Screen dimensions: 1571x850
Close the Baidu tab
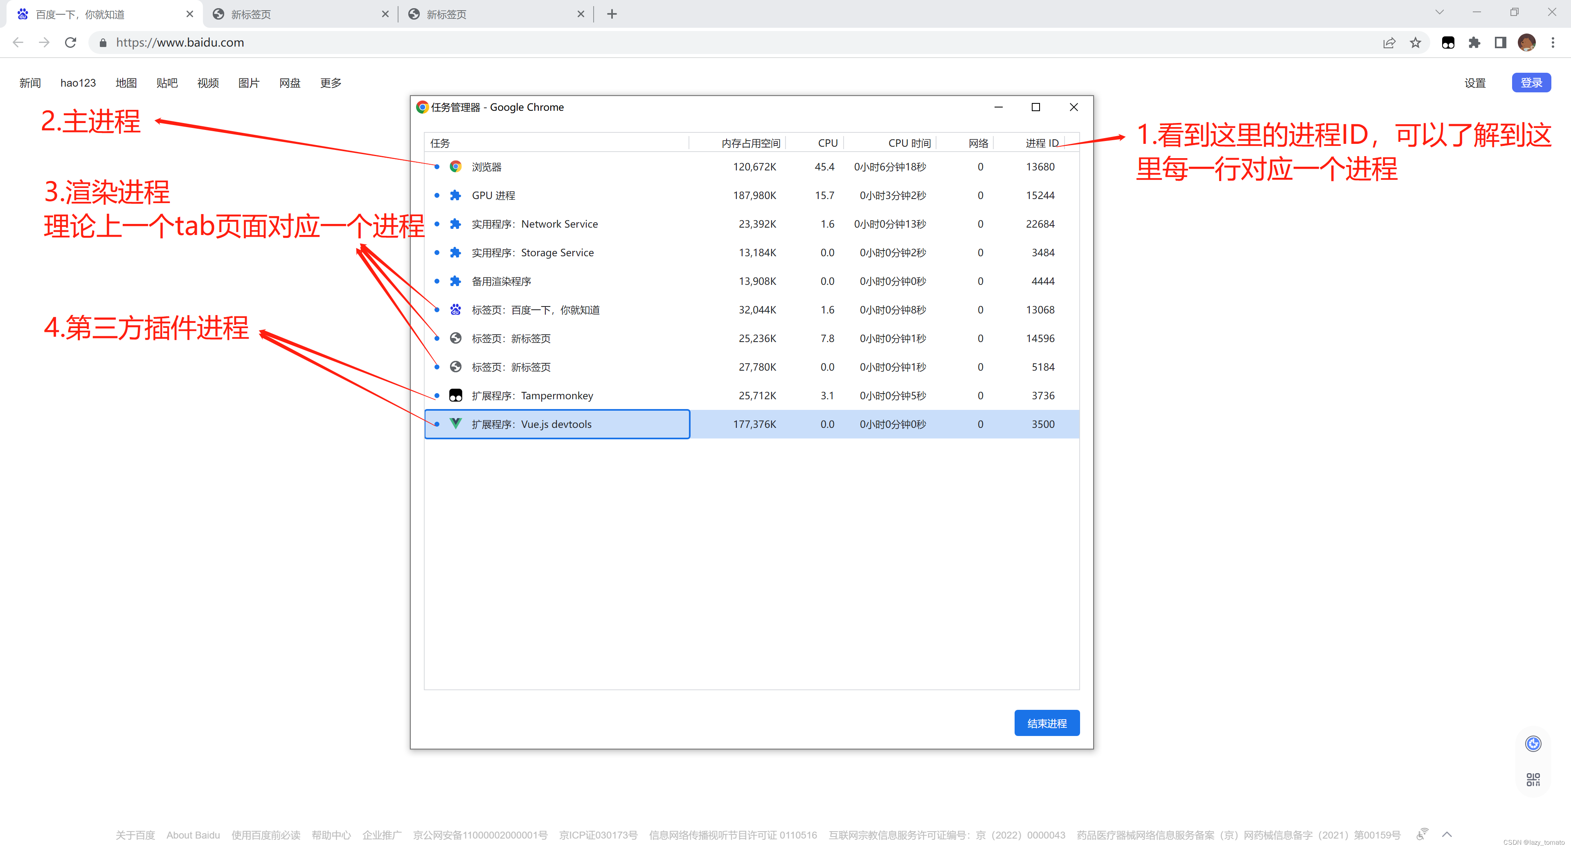point(190,14)
